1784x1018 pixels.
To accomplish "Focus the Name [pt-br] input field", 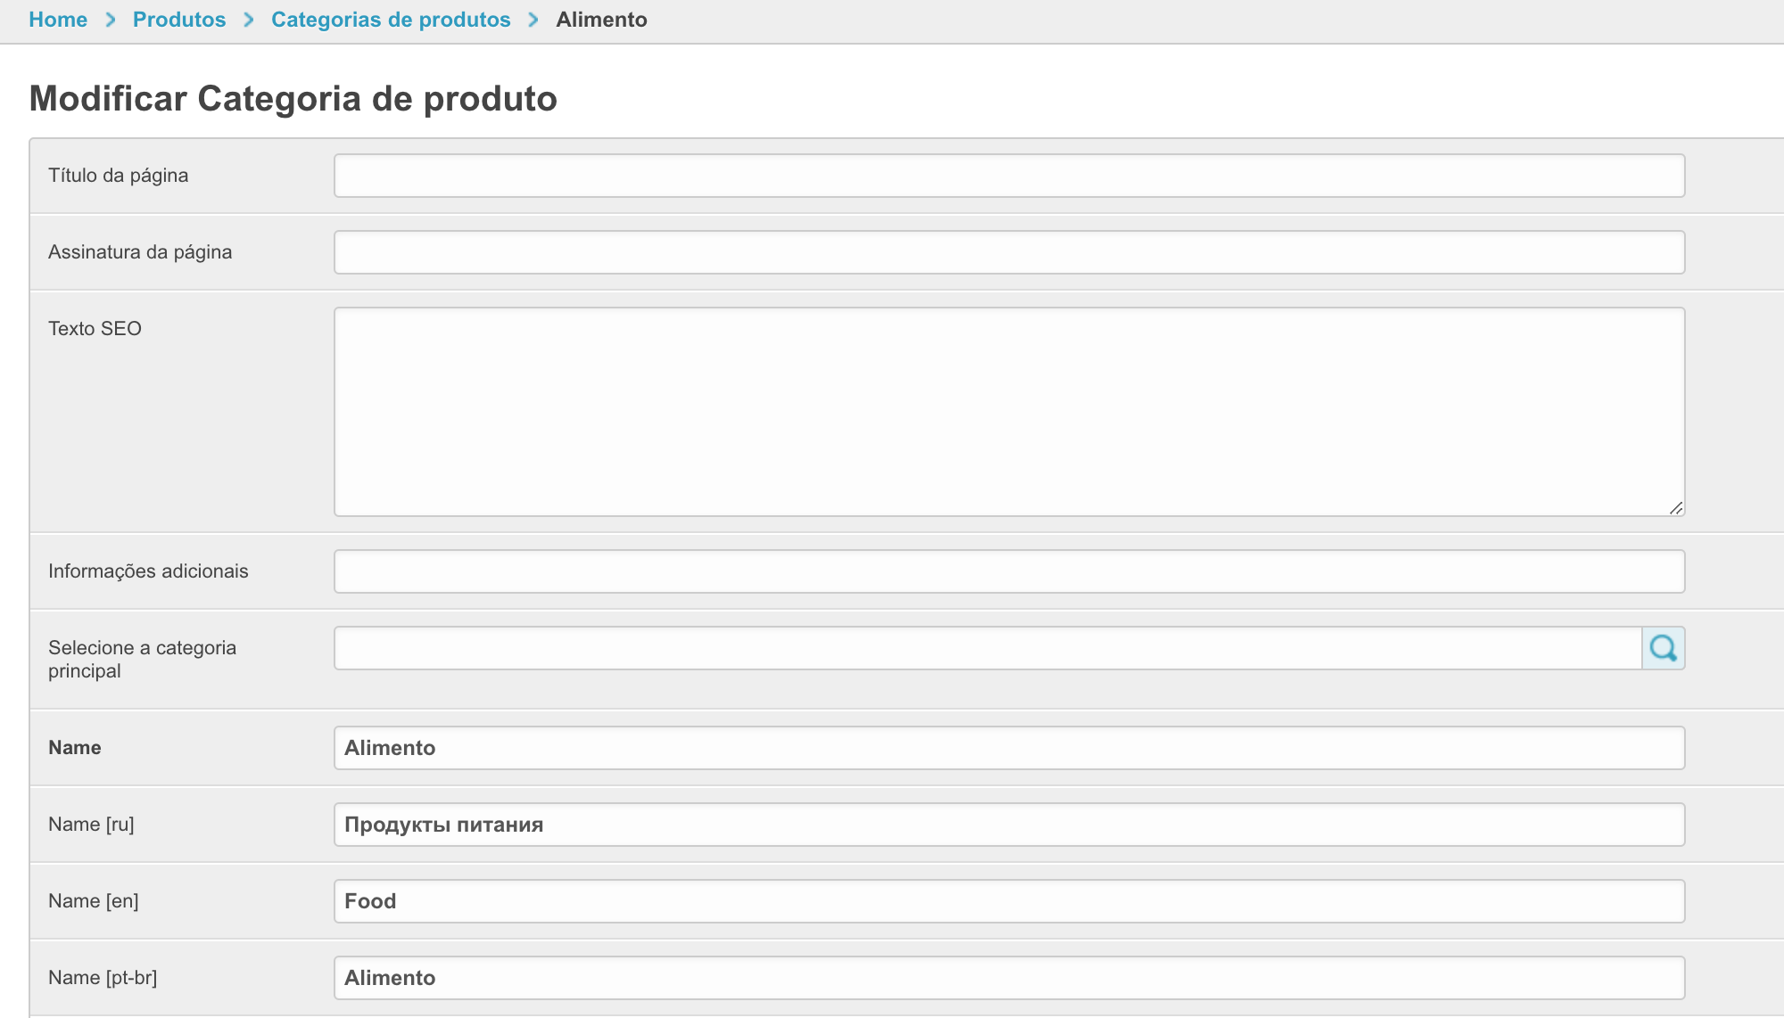I will coord(1009,978).
